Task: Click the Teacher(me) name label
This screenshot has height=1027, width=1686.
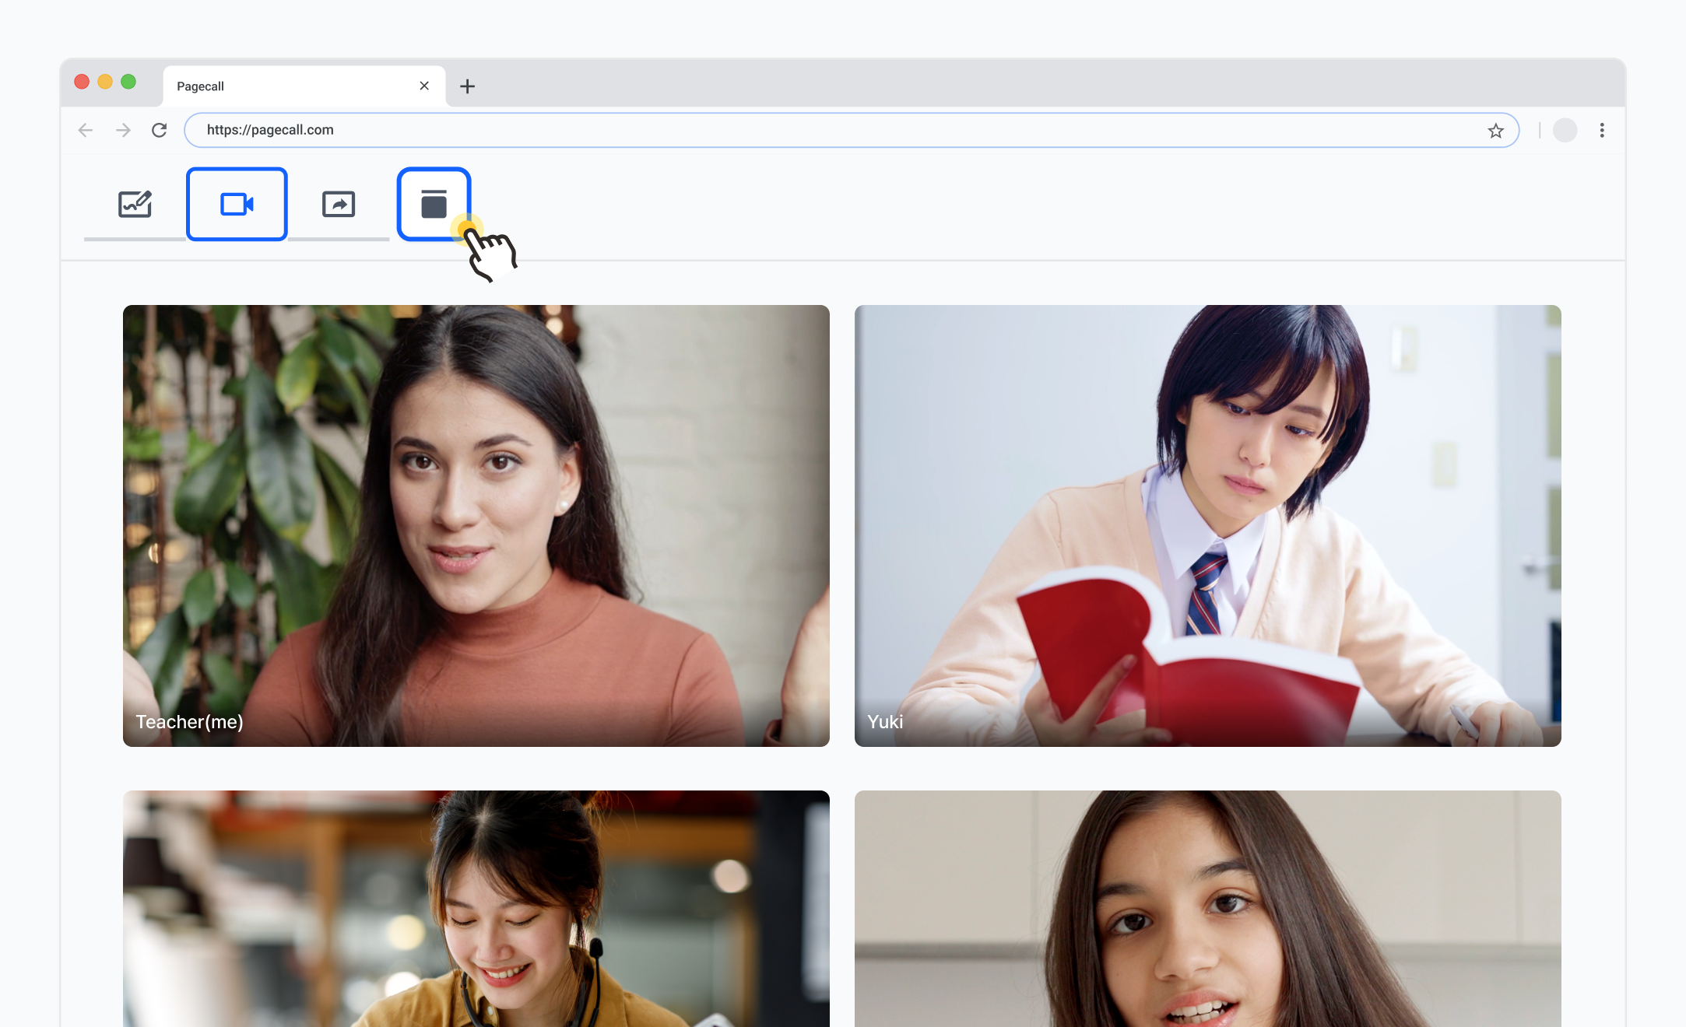Action: [189, 722]
